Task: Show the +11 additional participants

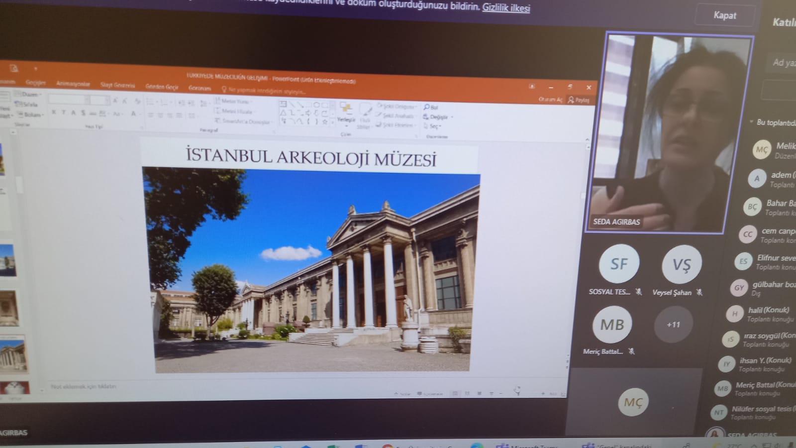Action: [x=673, y=325]
